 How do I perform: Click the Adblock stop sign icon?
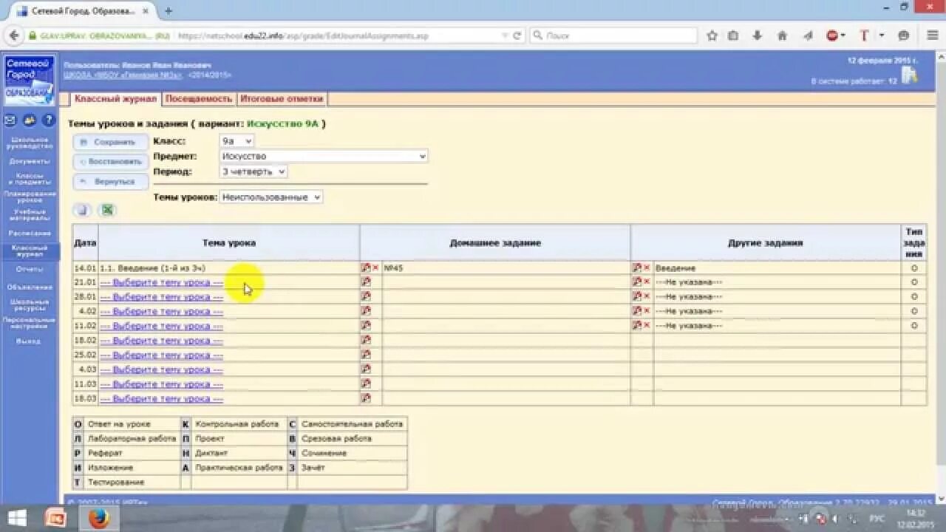832,35
